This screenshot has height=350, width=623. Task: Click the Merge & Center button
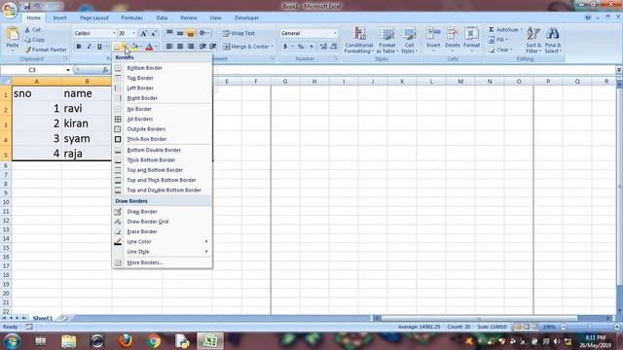245,47
